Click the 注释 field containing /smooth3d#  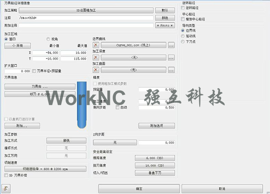click(86, 18)
